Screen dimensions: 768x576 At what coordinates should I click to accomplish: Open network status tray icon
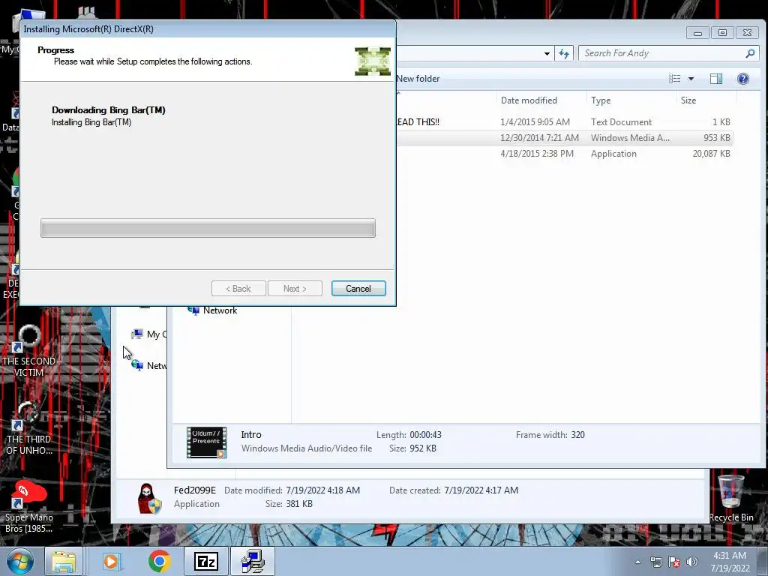655,562
